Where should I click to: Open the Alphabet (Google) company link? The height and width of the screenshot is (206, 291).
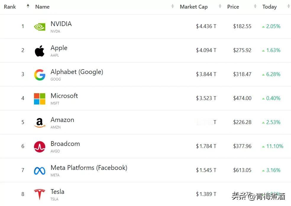click(x=77, y=72)
